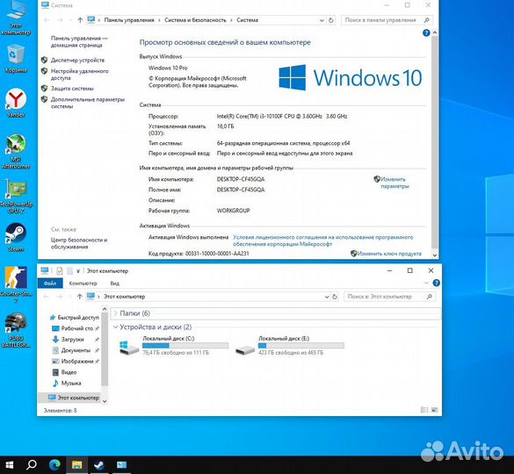514x474 pixels.
Task: Click the Properties quick access toolbar icon
Action: click(60, 271)
